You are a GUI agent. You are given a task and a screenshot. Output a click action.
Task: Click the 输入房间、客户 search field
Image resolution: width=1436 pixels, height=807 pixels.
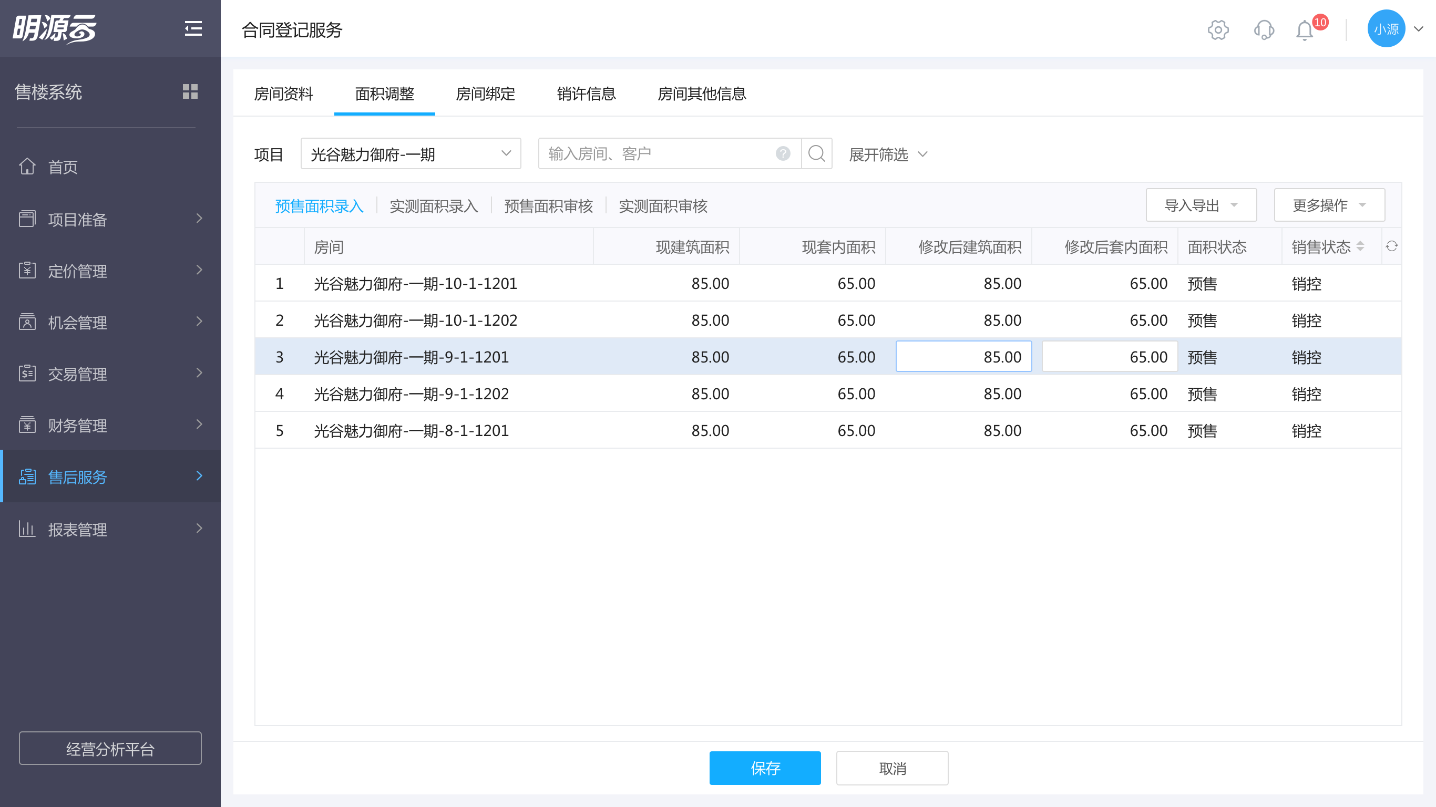pyautogui.click(x=670, y=153)
